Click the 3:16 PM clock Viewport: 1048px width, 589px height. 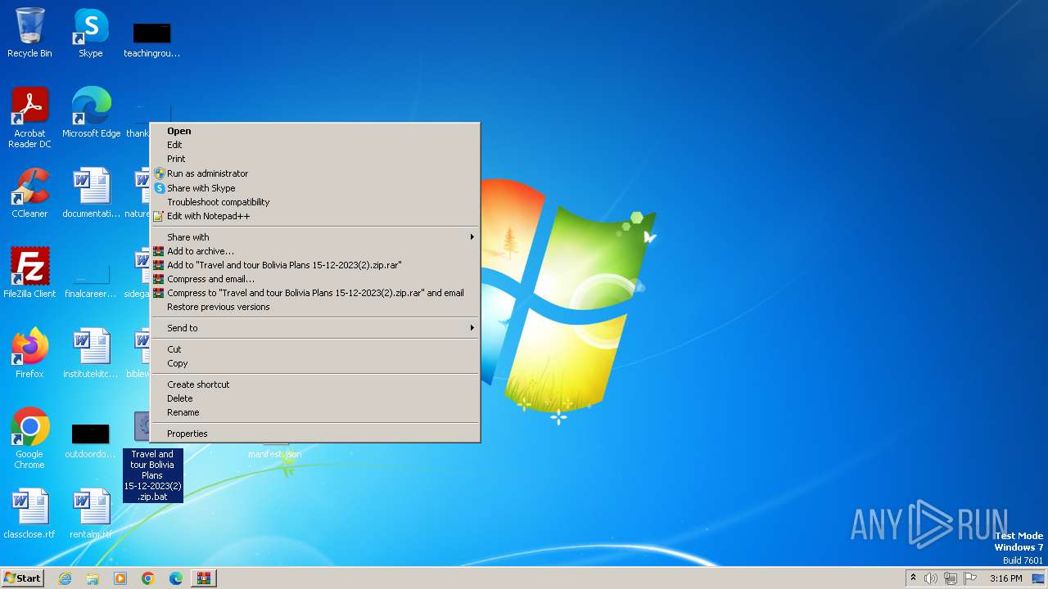[1005, 578]
